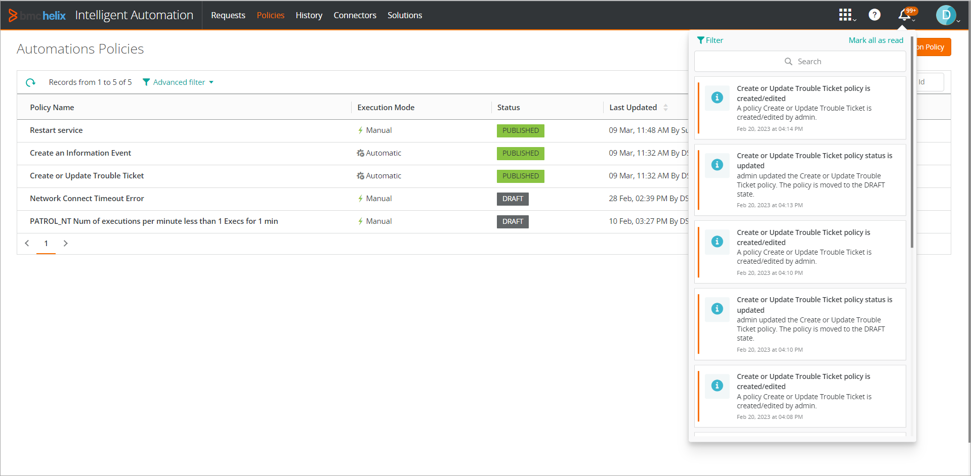Viewport: 971px width, 476px height.
Task: Open the user profile avatar D
Action: [x=946, y=15]
